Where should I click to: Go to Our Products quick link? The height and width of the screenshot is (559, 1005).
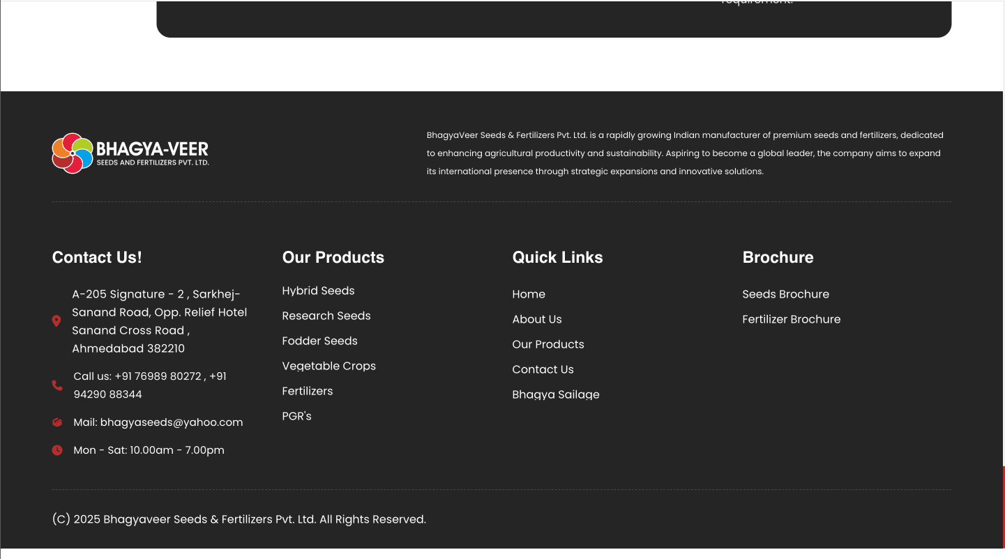548,344
